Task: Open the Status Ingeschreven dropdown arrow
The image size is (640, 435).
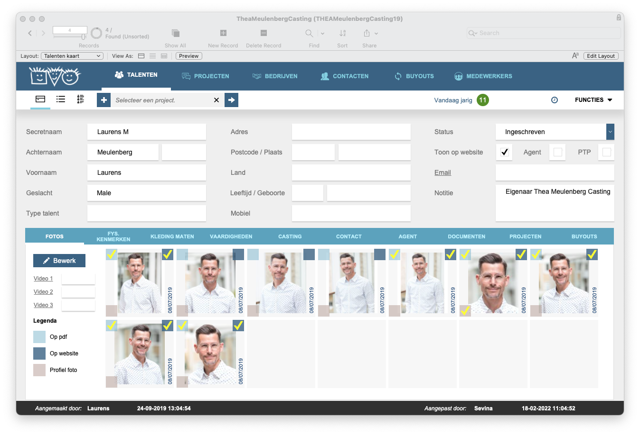Action: click(610, 132)
